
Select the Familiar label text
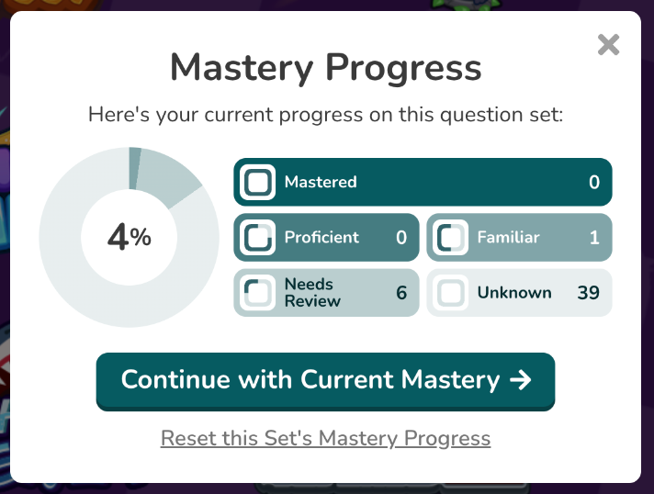click(508, 237)
